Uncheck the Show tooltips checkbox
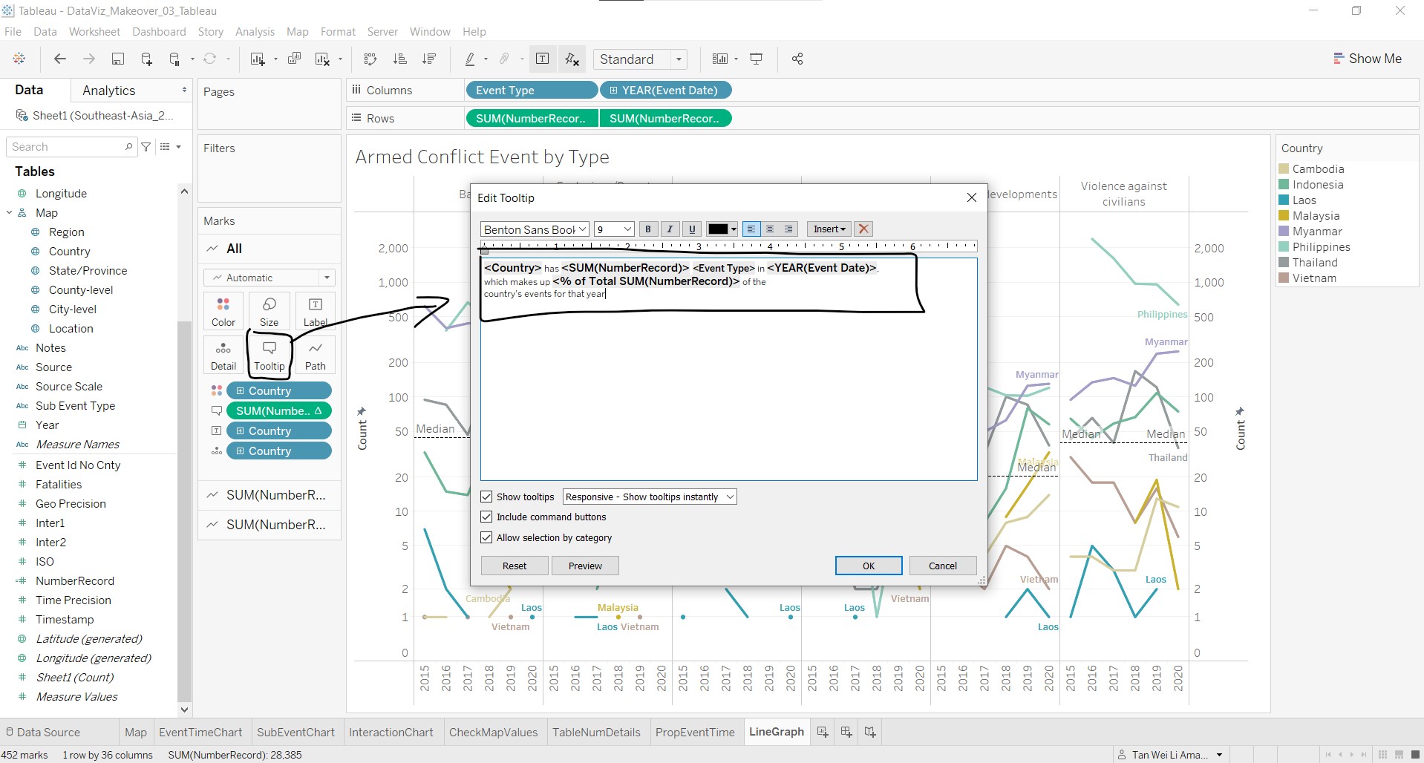 486,497
